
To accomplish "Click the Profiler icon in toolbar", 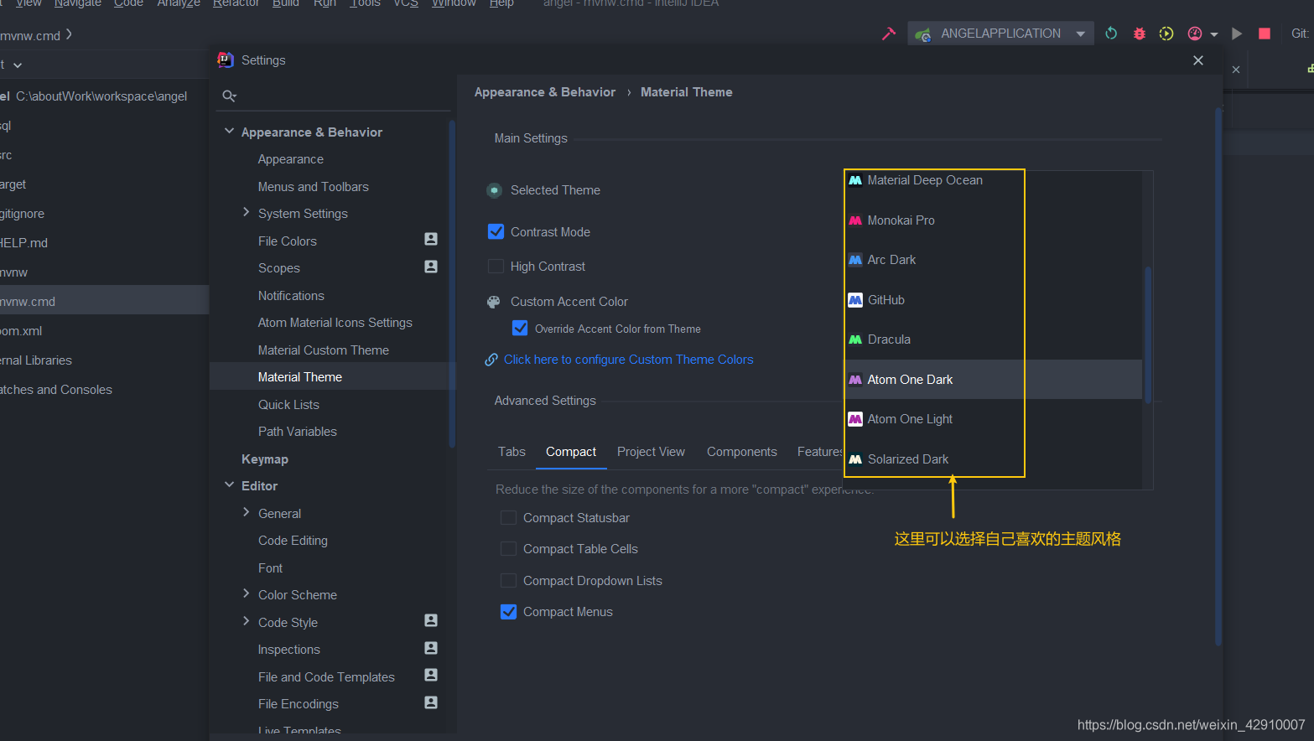I will click(x=1195, y=34).
